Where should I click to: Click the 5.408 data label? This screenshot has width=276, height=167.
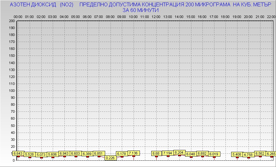(237, 154)
